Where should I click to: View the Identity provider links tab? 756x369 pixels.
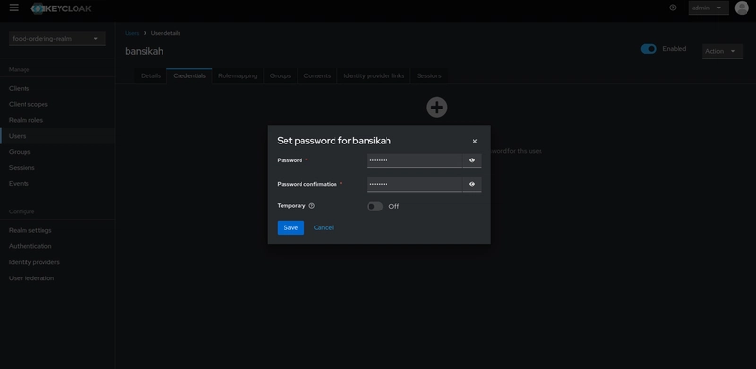[373, 76]
